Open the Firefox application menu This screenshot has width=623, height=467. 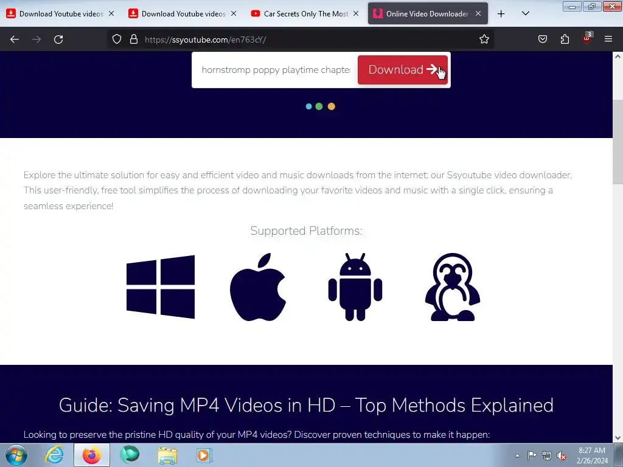point(608,40)
